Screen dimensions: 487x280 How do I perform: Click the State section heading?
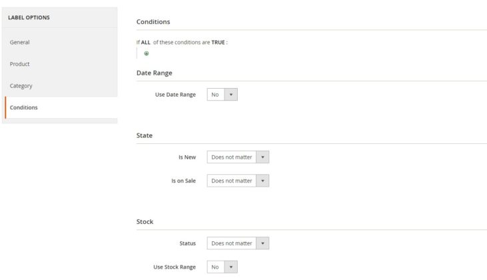pyautogui.click(x=145, y=135)
